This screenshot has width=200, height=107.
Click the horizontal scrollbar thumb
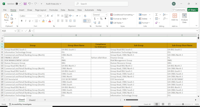[132, 100]
